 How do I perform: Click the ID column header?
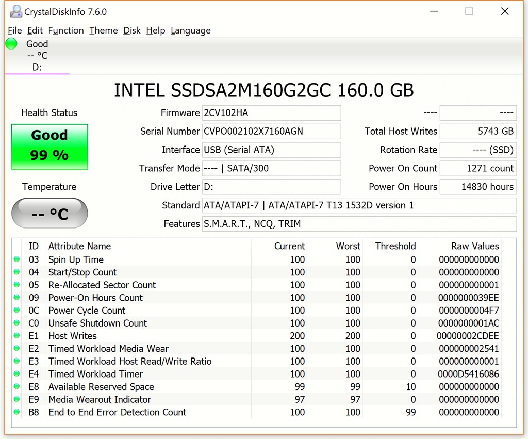(x=34, y=246)
